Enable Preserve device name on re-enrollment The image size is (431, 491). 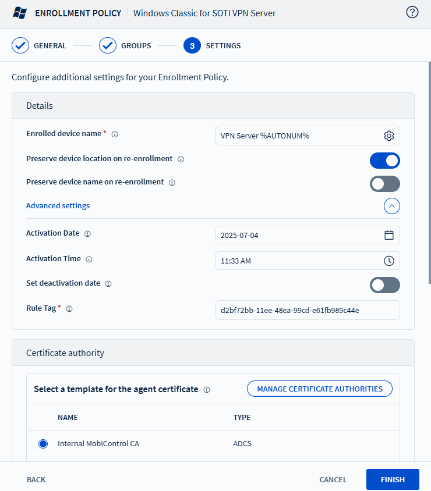pyautogui.click(x=384, y=184)
